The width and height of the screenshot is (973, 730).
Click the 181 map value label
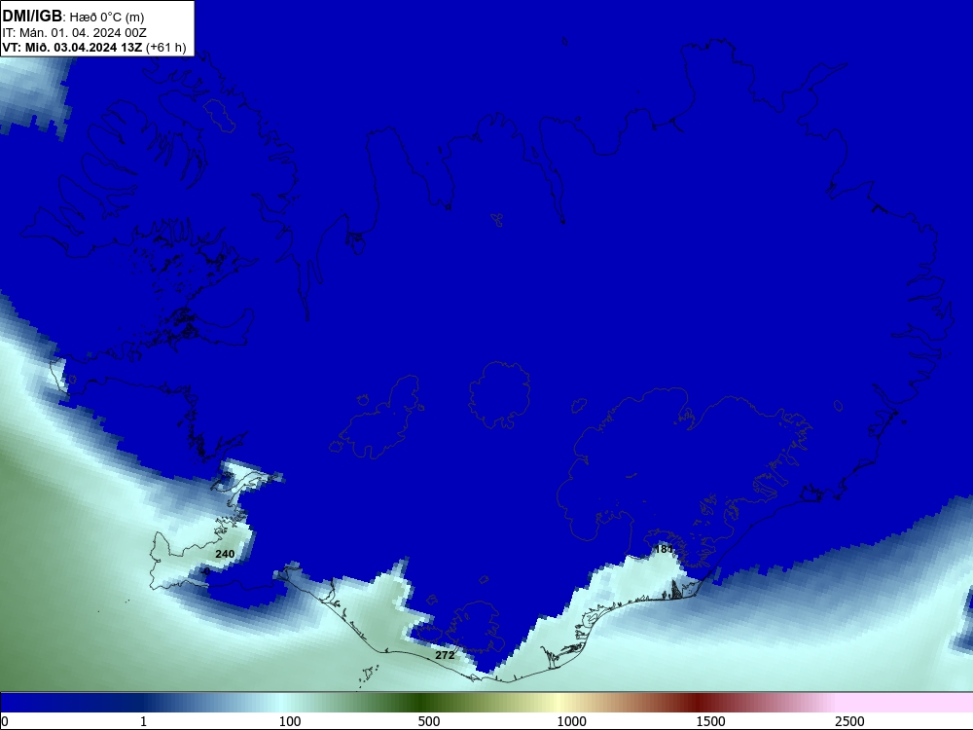tap(664, 549)
